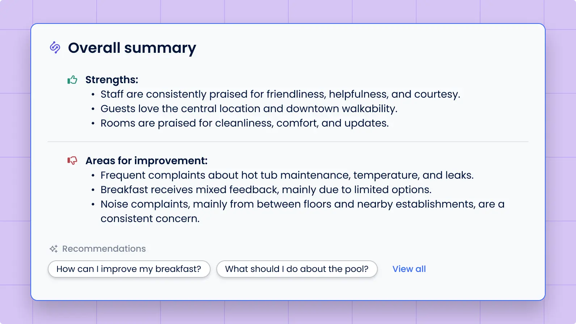Image resolution: width=576 pixels, height=324 pixels.
Task: Click the words "consistent concern." on the last line
Action: [x=150, y=219]
